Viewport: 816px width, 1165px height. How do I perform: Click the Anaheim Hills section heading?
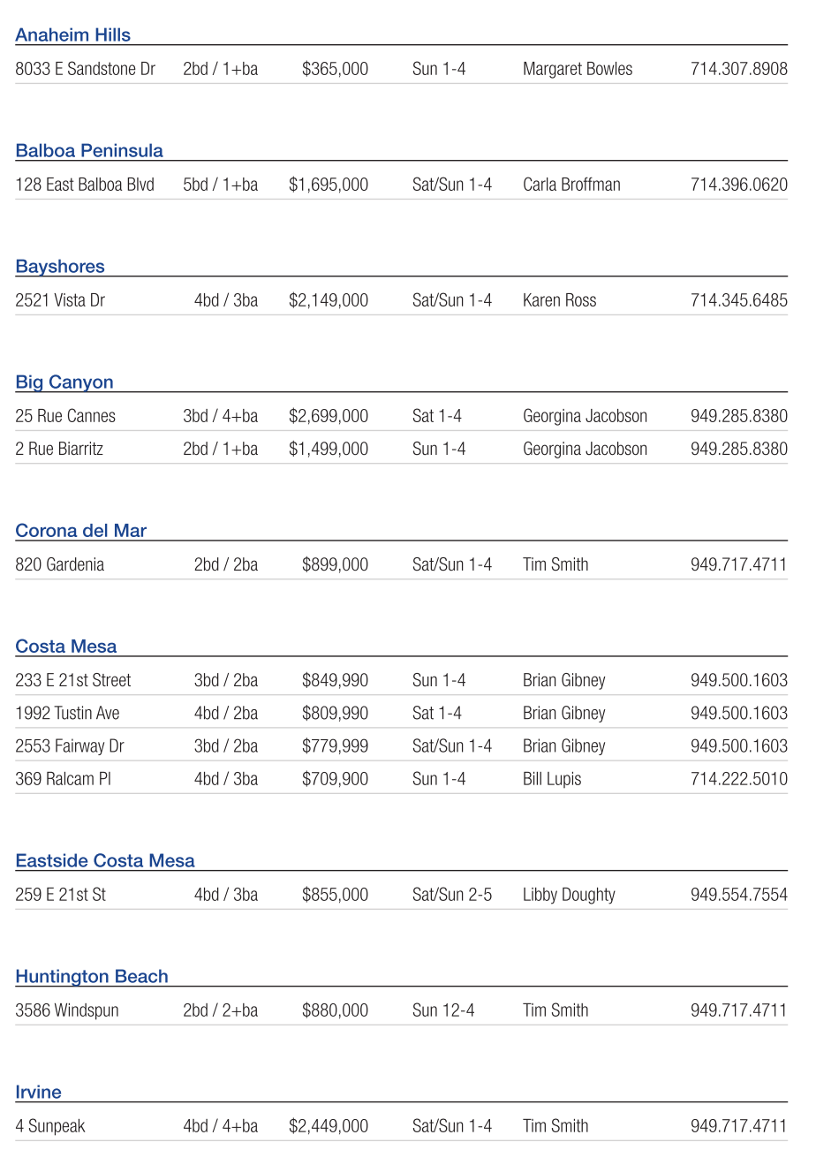tap(72, 35)
